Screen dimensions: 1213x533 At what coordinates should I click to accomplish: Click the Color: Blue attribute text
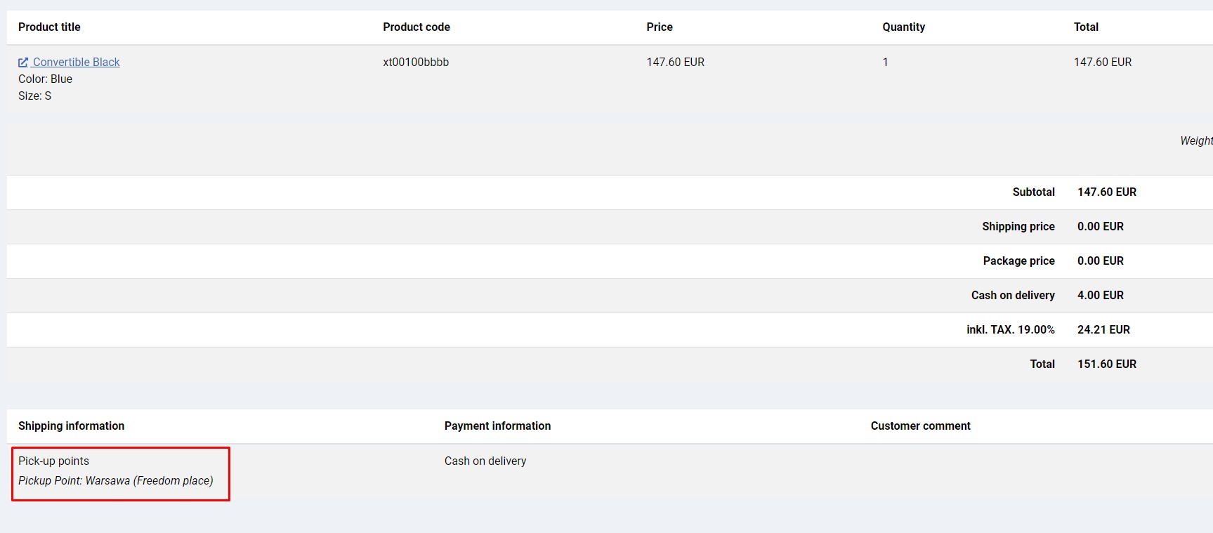(x=45, y=79)
